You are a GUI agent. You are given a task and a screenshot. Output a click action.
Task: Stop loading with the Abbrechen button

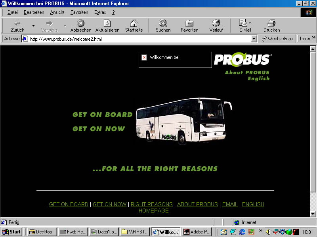point(81,26)
